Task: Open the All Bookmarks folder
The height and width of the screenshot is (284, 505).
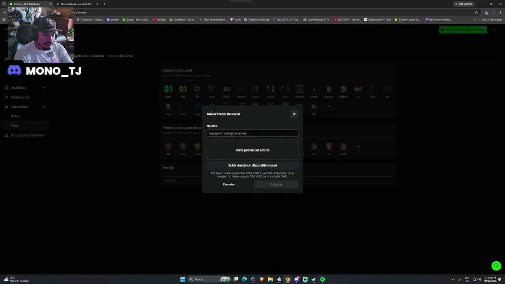Action: point(492,20)
